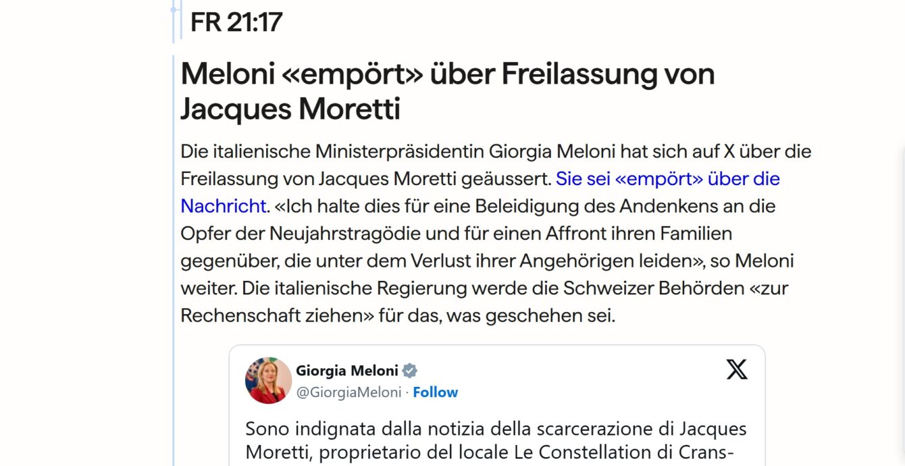Click the Giorgia Meloni display name
This screenshot has width=905, height=466.
click(x=347, y=371)
